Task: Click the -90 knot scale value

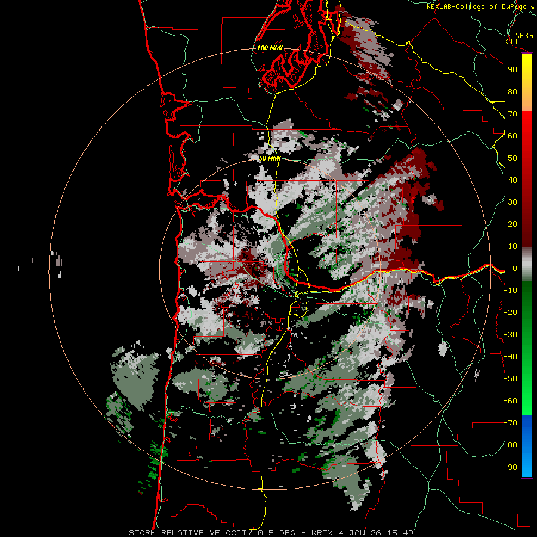Action: pos(510,467)
